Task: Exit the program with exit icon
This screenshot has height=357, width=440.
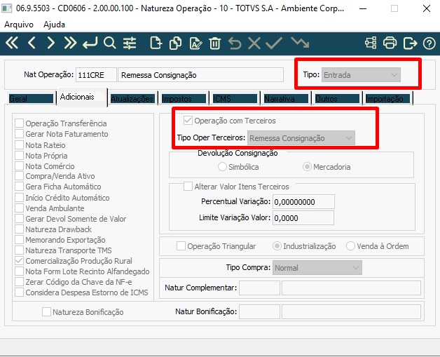Action: coord(410,43)
